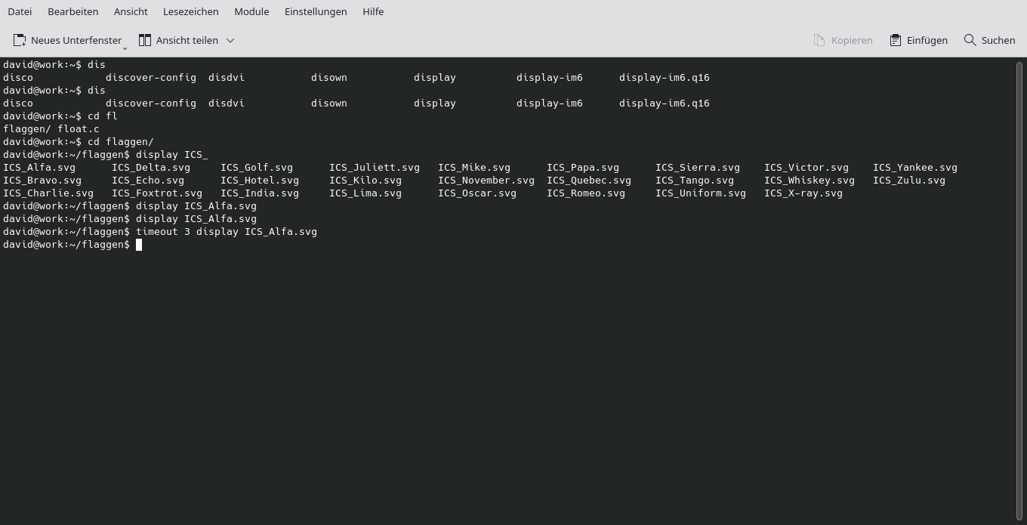Open the Einstellungen menu
The image size is (1027, 525).
tap(316, 11)
